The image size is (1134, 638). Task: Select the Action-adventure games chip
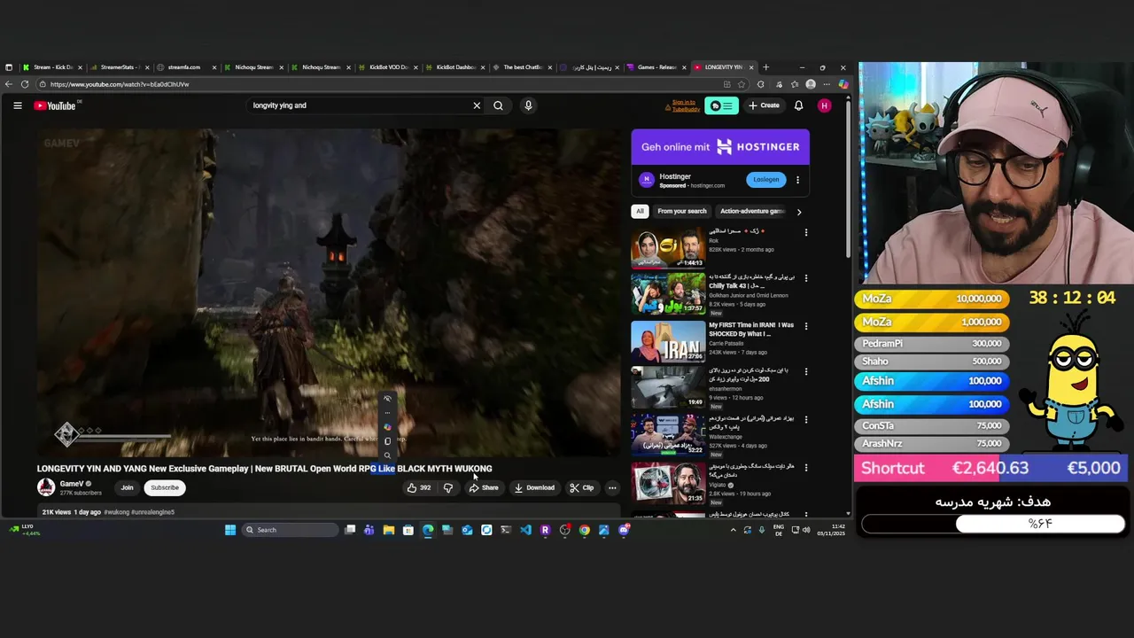click(x=751, y=211)
